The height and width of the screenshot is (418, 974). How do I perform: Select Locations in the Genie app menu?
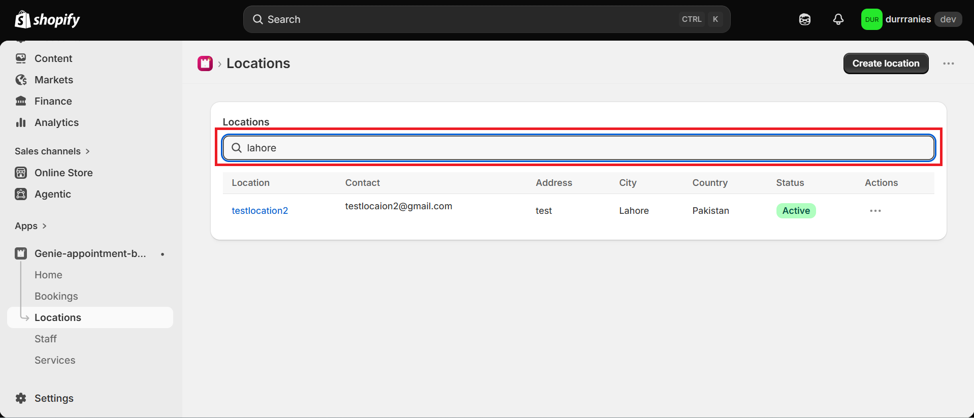(90, 317)
